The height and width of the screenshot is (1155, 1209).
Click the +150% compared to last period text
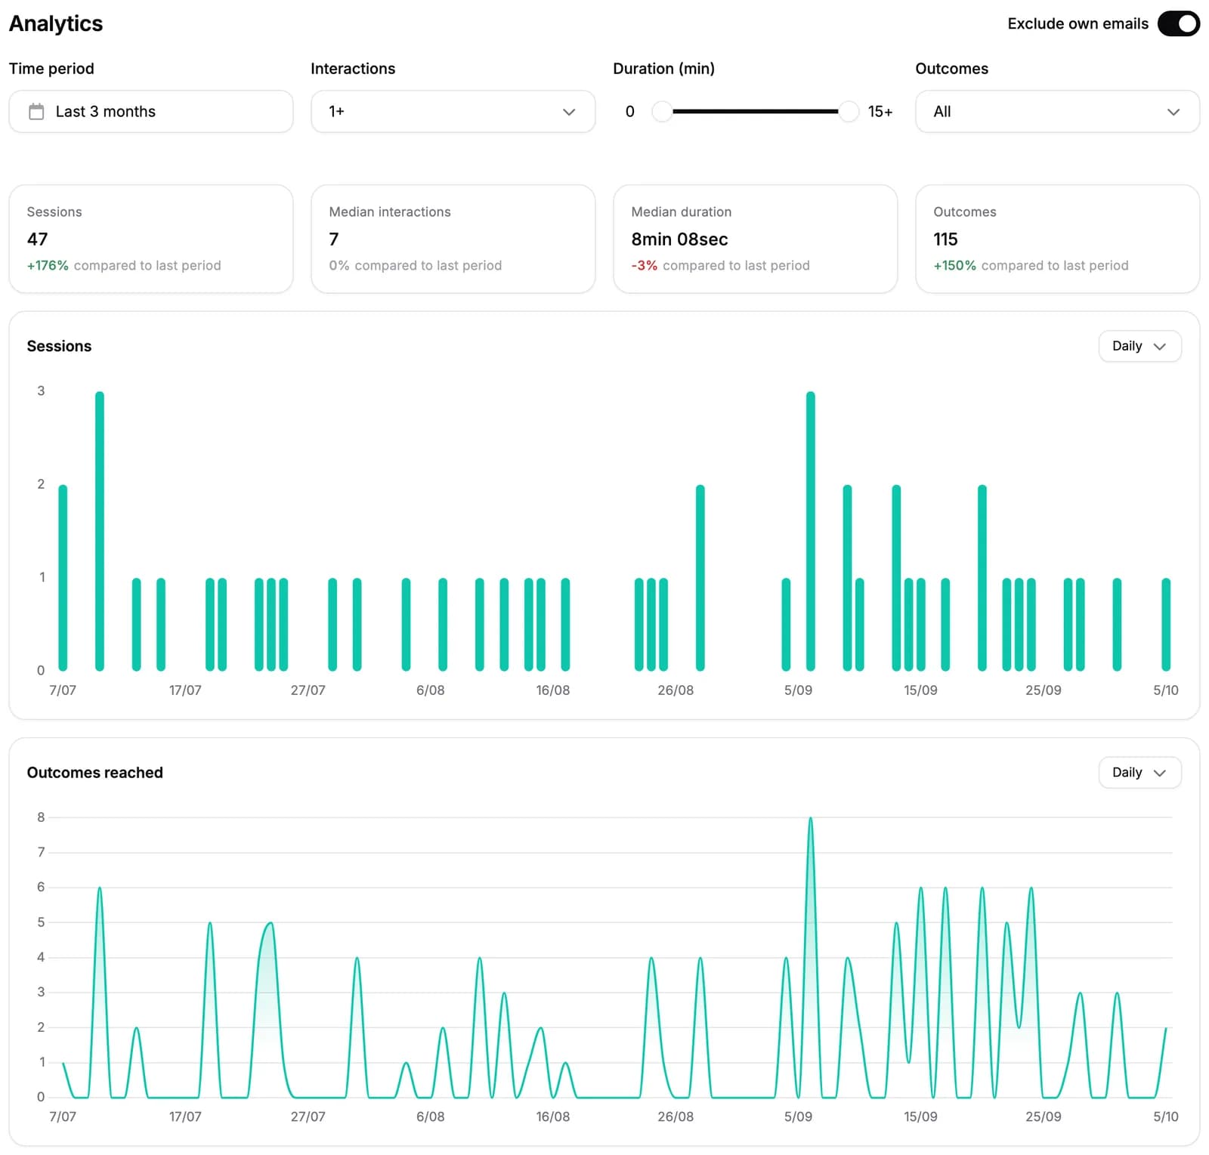coord(1031,265)
